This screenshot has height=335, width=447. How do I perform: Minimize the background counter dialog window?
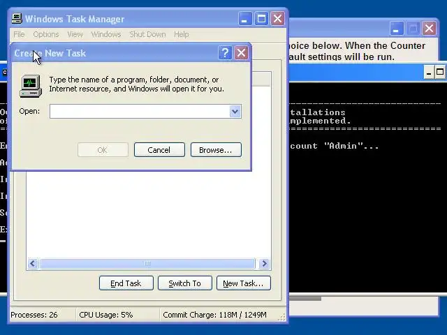pyautogui.click(x=397, y=28)
